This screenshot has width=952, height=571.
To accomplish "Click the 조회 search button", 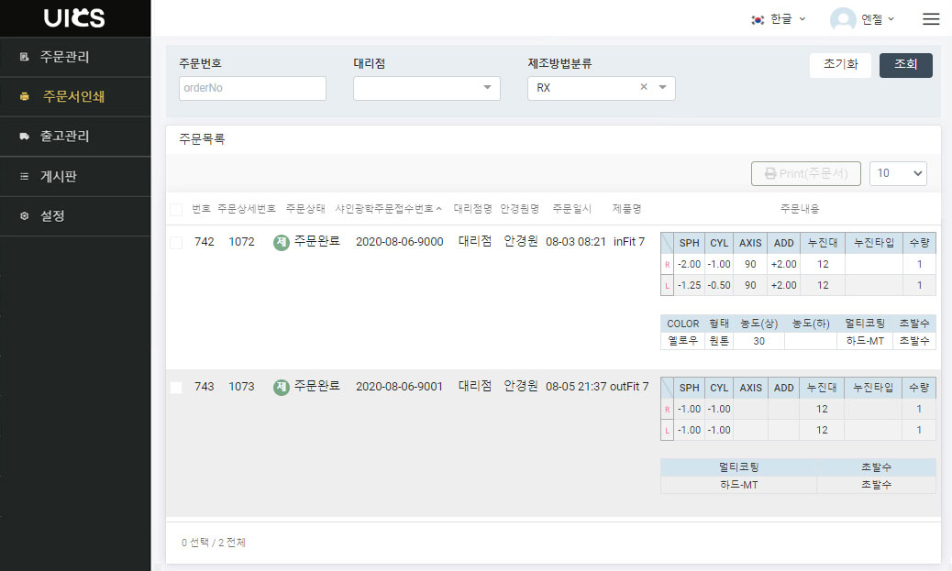I will pos(905,65).
